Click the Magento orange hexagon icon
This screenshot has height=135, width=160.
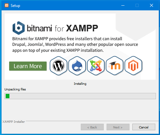(133, 66)
